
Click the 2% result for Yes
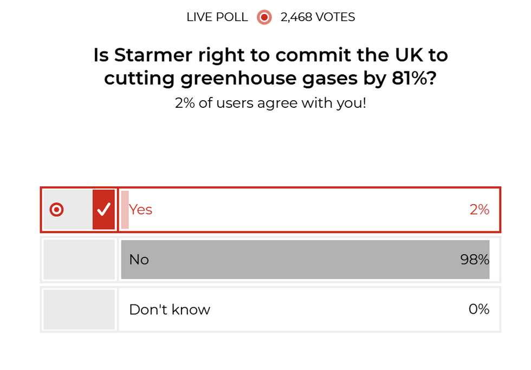click(479, 210)
